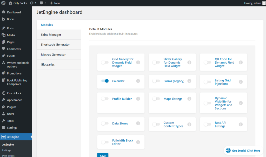
Task: Show info for Data Stores module
Action: (x=138, y=123)
